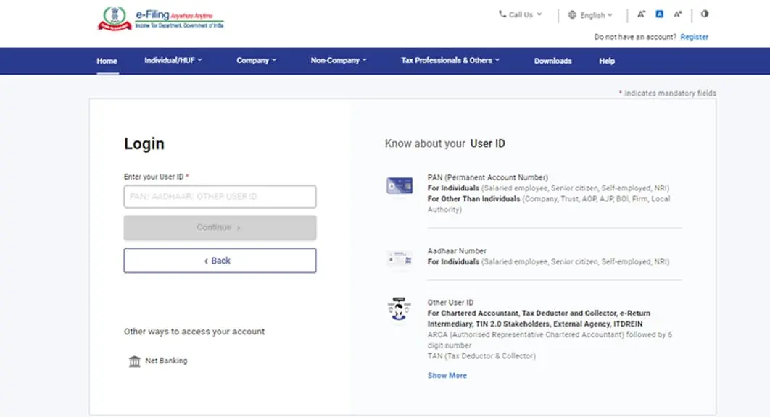
Task: Click the phone icon beside Call Us
Action: [x=502, y=14]
